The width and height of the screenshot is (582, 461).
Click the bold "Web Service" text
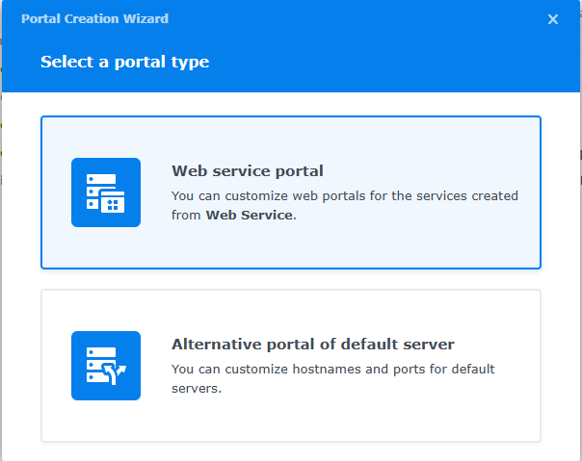(x=249, y=216)
